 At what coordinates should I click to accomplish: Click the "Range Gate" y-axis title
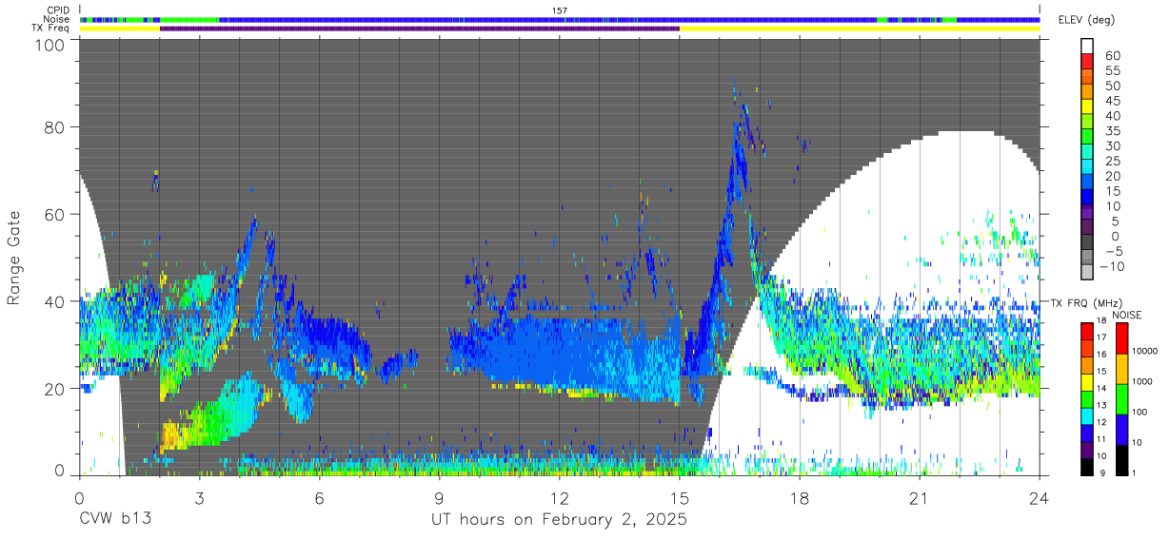(x=14, y=259)
